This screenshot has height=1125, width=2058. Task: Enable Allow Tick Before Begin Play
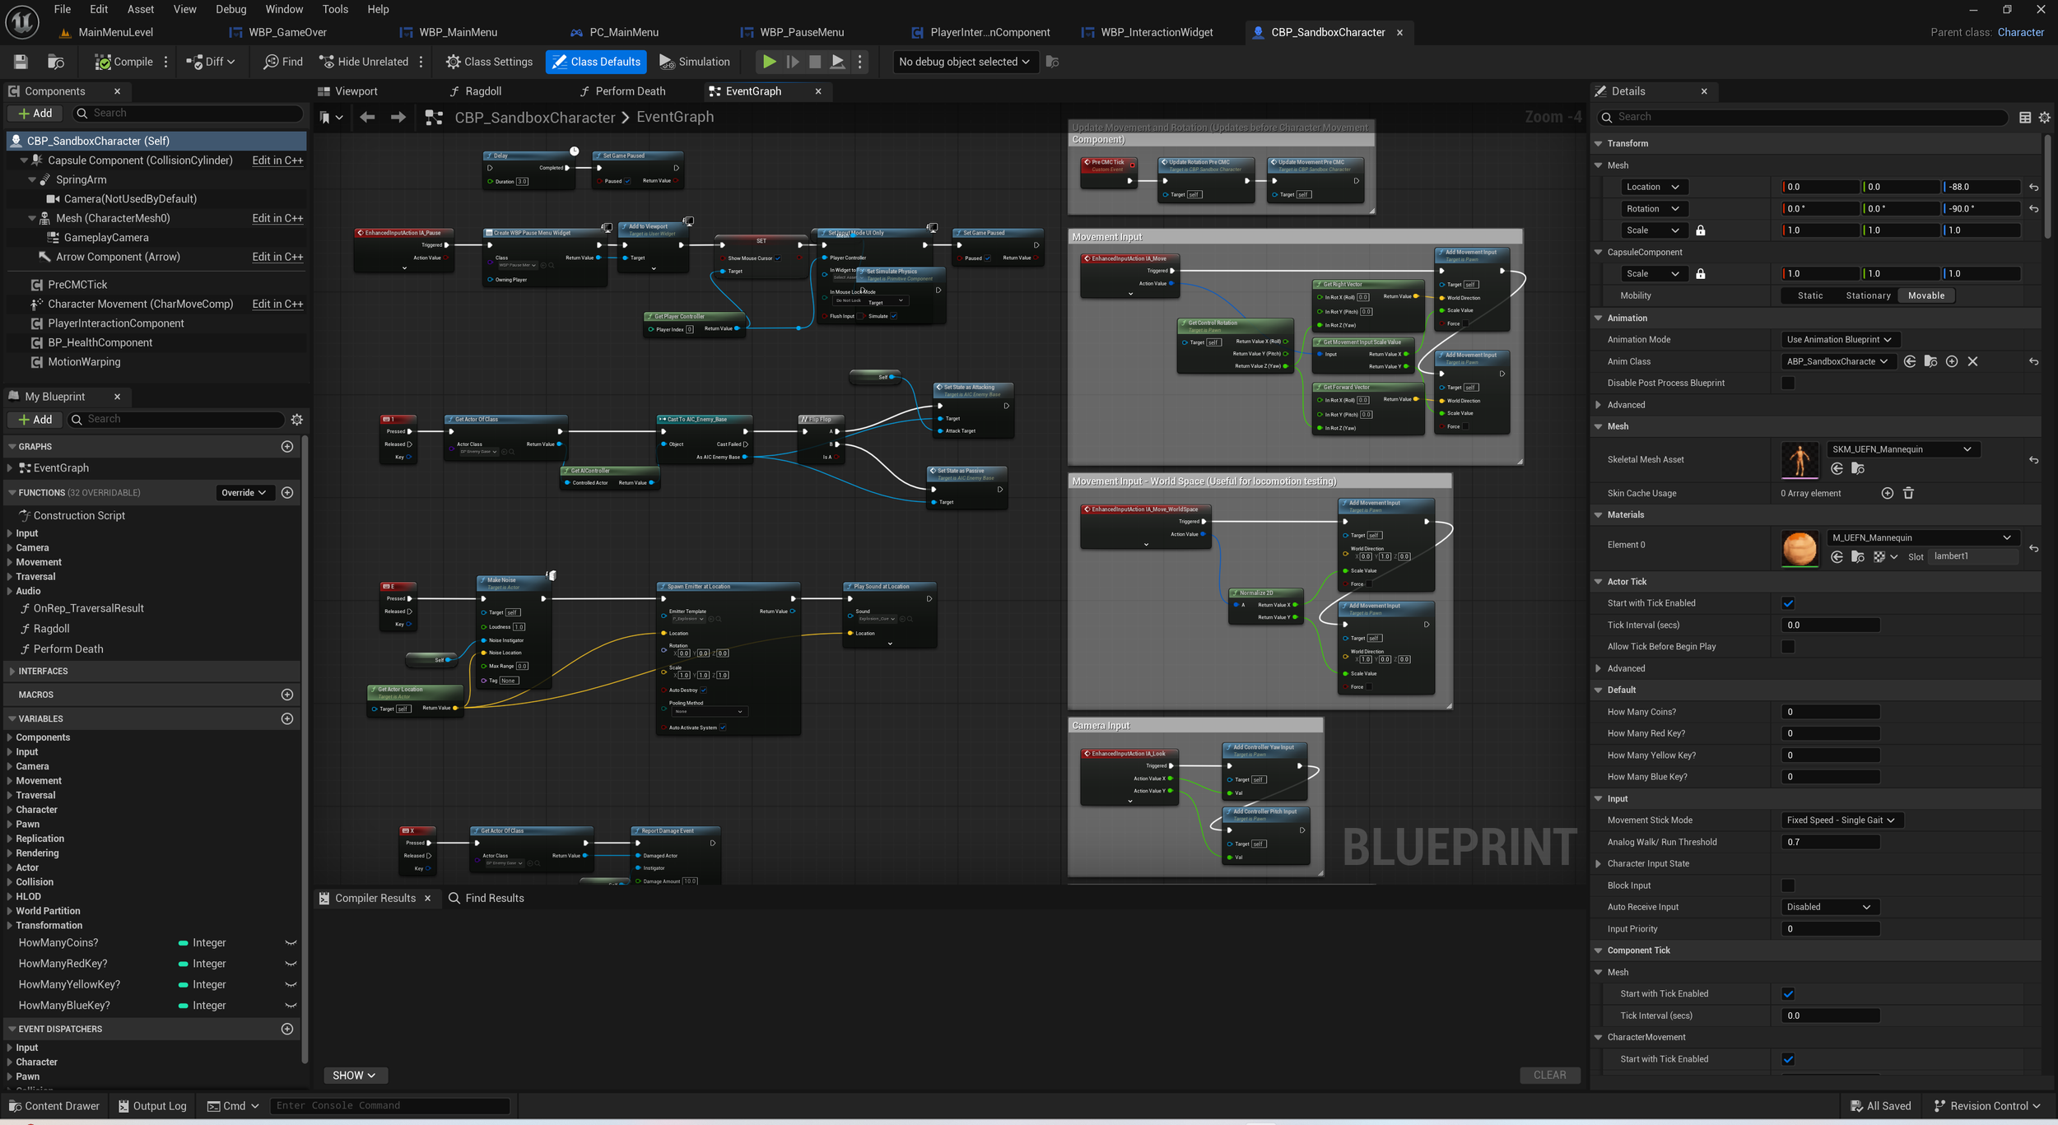(x=1788, y=647)
